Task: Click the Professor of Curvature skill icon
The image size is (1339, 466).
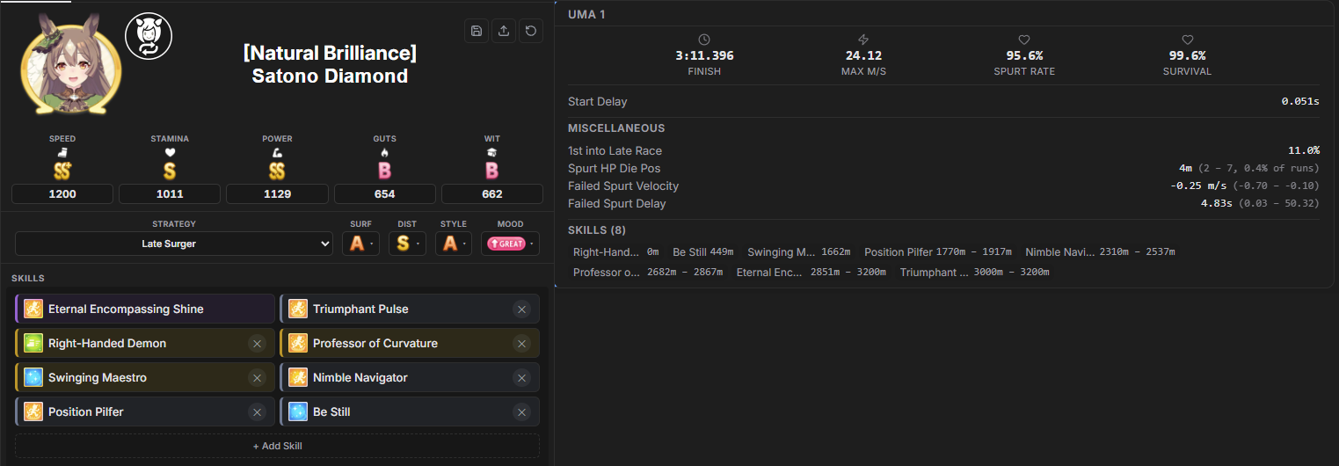Action: (298, 343)
